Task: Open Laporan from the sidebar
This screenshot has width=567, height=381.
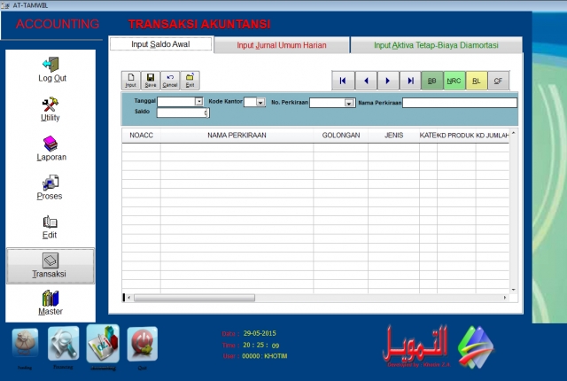Action: 50,148
